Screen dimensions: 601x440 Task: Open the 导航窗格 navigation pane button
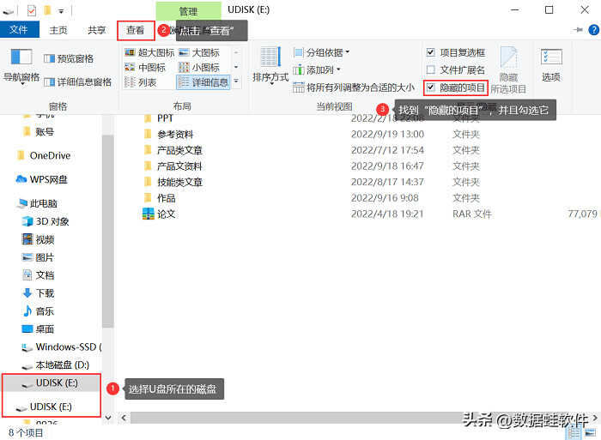[x=21, y=66]
